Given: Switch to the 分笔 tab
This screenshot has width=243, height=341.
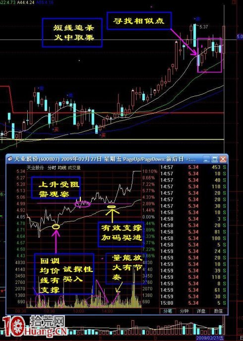Looking at the screenshot, I should 167,311.
